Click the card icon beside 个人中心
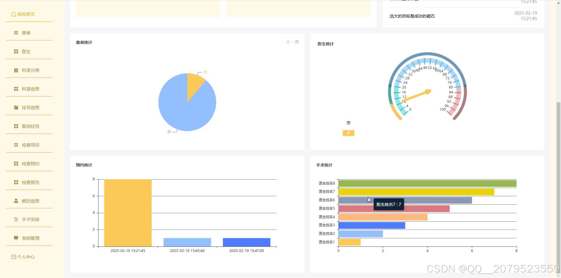 13,257
